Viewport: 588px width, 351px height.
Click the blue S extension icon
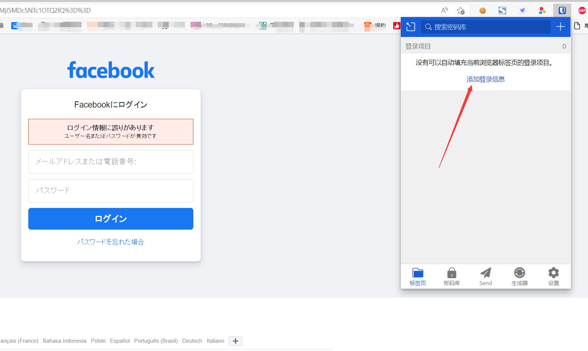(502, 11)
